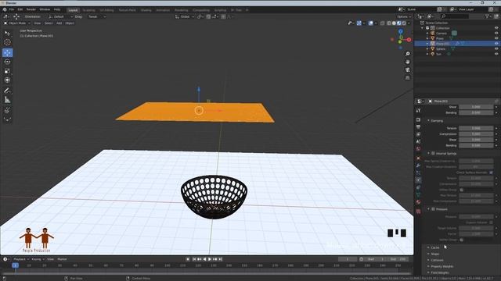Select the Cursor tool in left toolbar
The width and height of the screenshot is (501, 281).
coord(7,42)
